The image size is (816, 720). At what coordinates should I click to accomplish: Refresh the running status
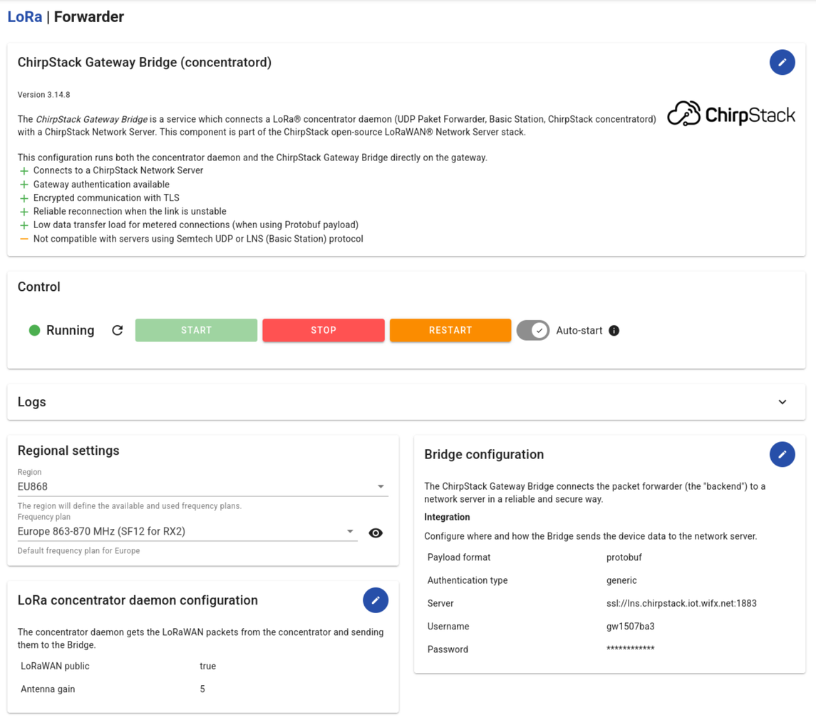(x=118, y=331)
